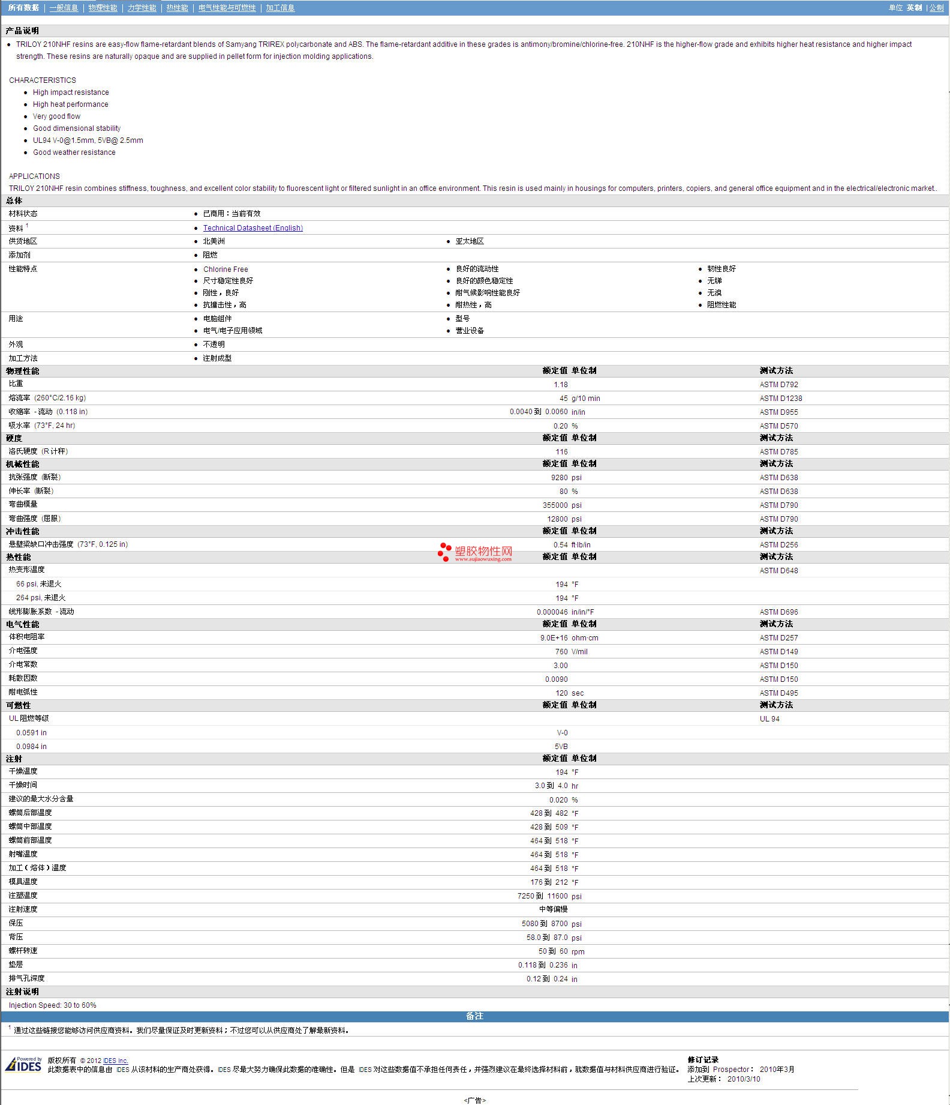This screenshot has width=950, height=1105.
Task: Click the 洛氏硬度 value 116
Action: (561, 452)
